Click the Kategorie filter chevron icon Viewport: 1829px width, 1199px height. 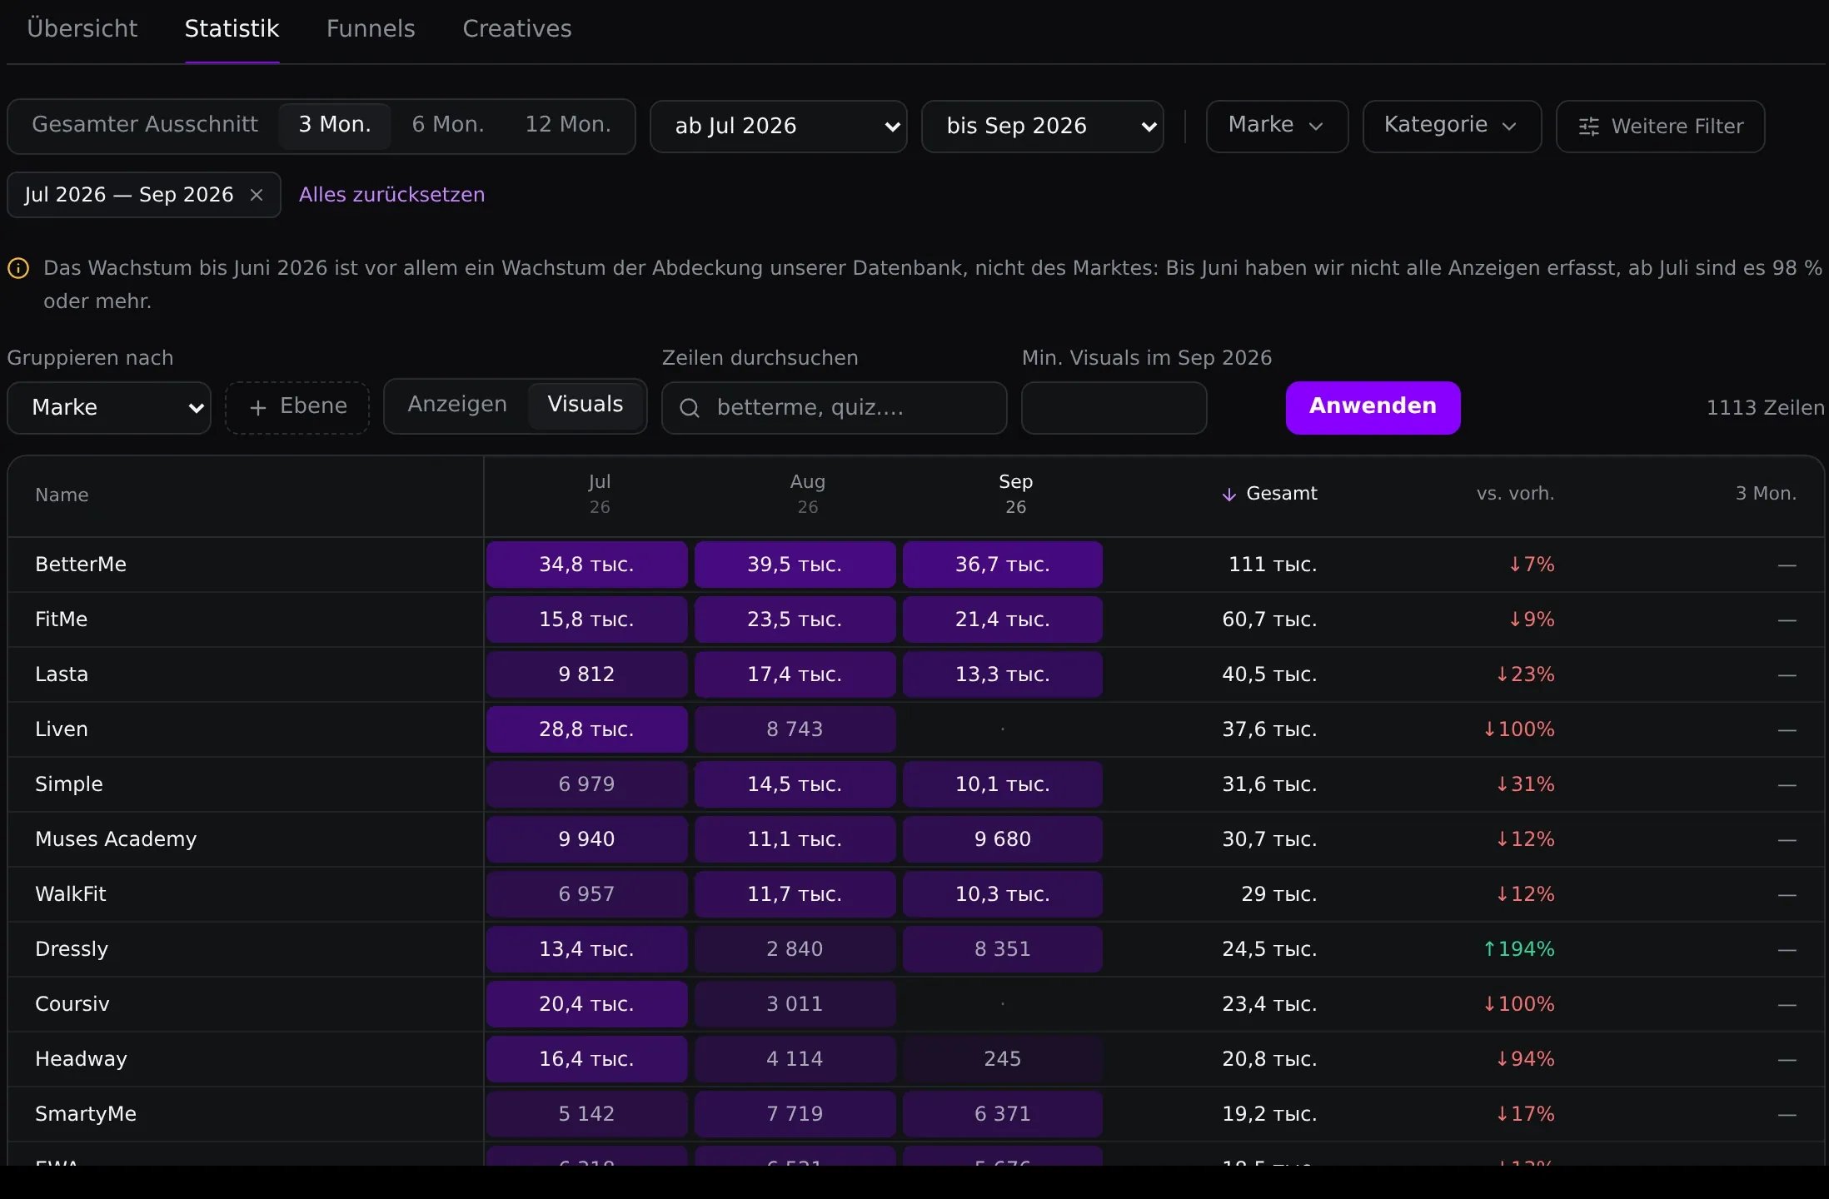tap(1509, 127)
